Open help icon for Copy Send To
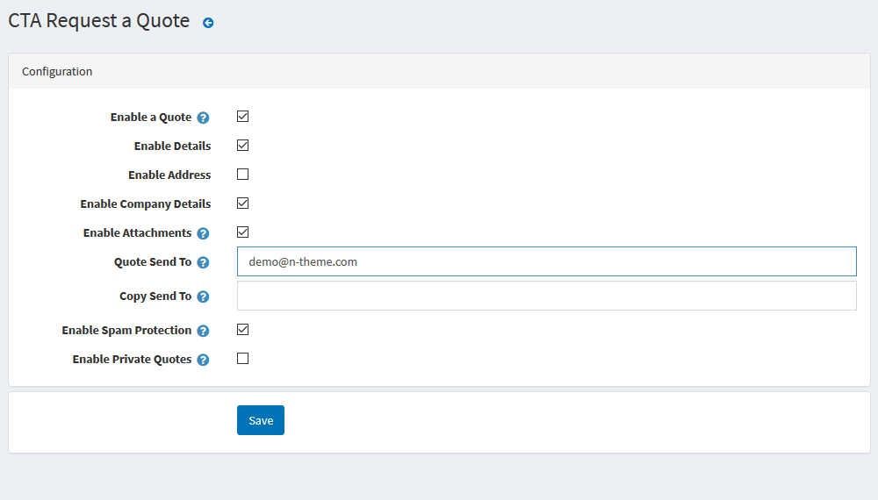 click(204, 297)
